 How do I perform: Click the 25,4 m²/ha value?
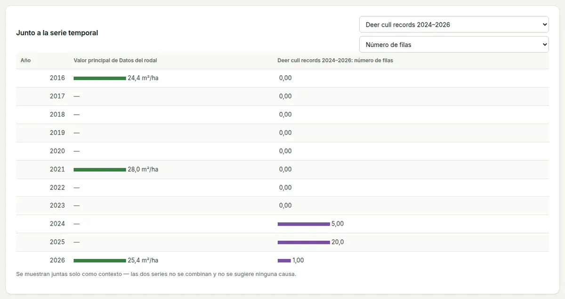tap(143, 260)
